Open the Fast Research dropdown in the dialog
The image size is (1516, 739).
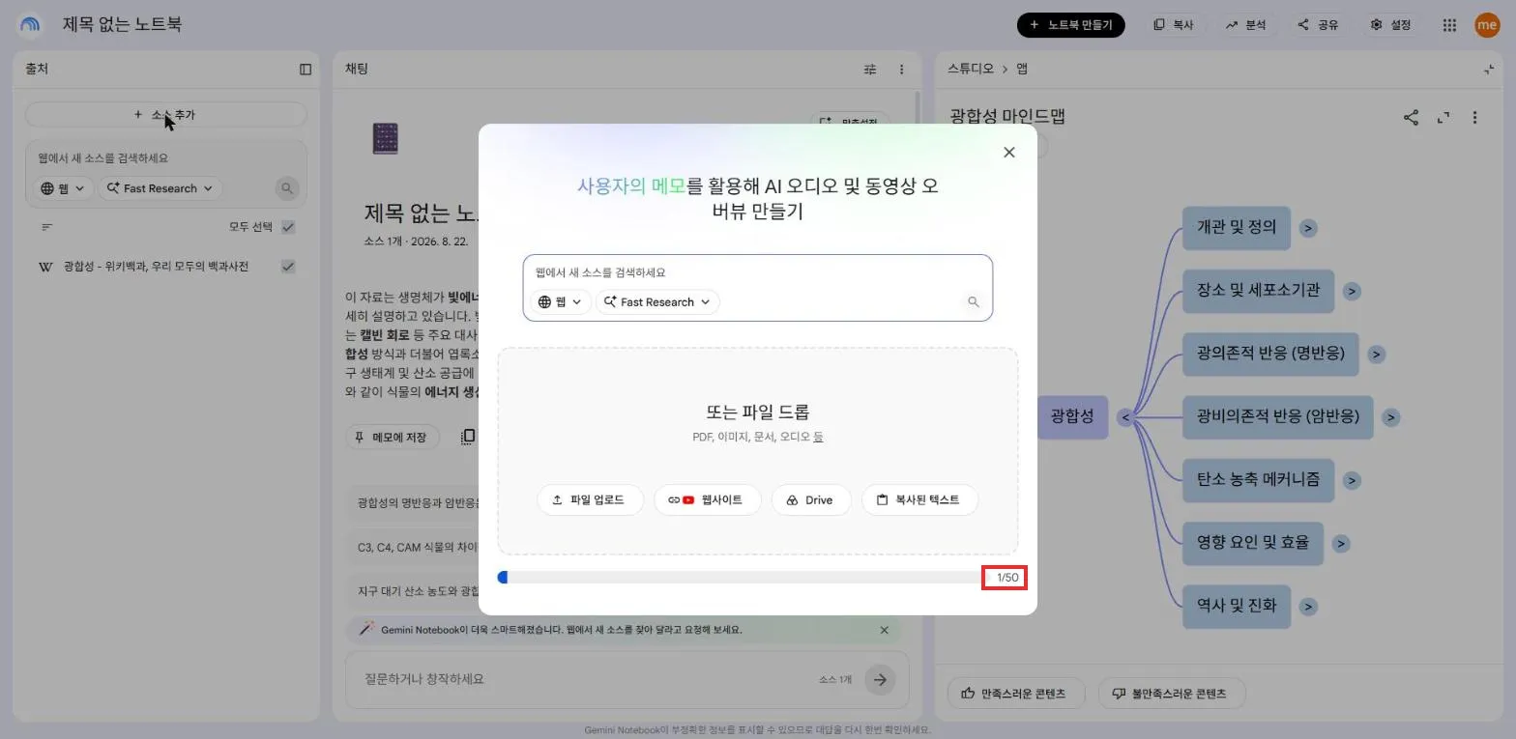point(657,302)
